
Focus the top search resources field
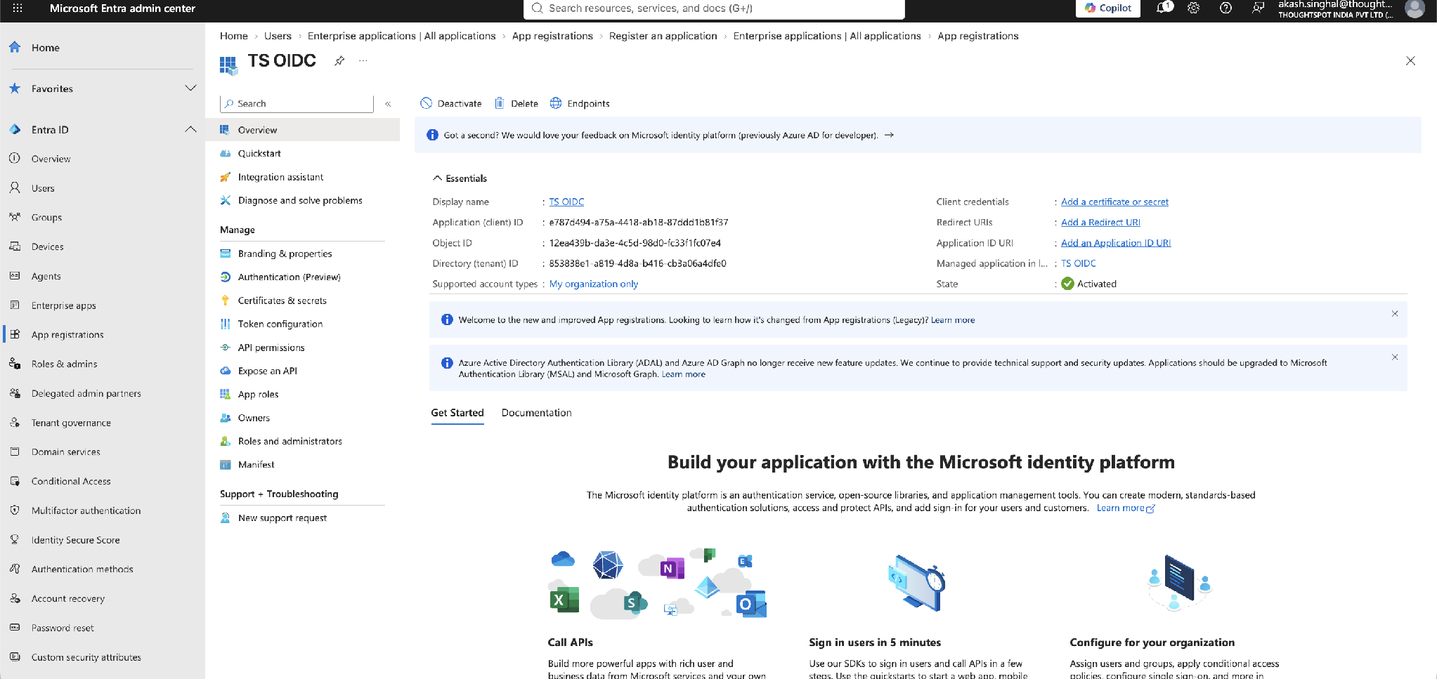[714, 8]
